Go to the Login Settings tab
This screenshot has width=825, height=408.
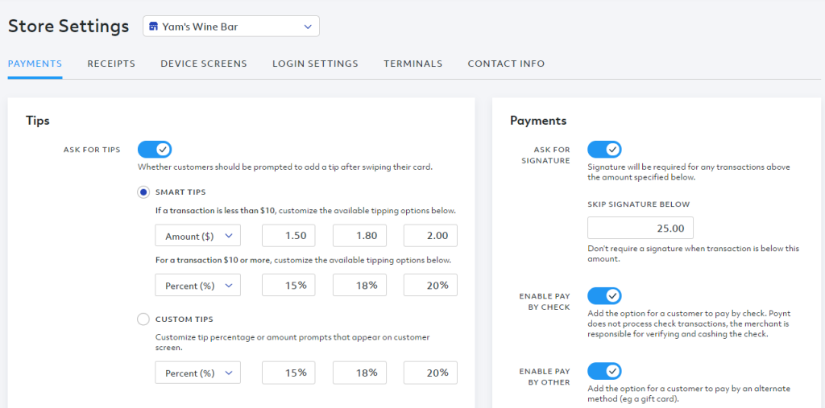(x=315, y=64)
